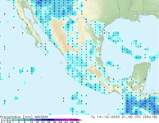Choose the legend swatch between 10 and 15
This screenshot has height=123, width=159.
[x=33, y=120]
